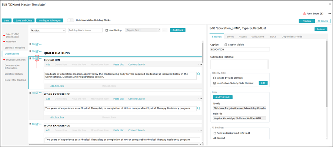Click the ellipsis button next to Tagged Text
Viewport: 333px width, 147px height.
tap(165, 30)
